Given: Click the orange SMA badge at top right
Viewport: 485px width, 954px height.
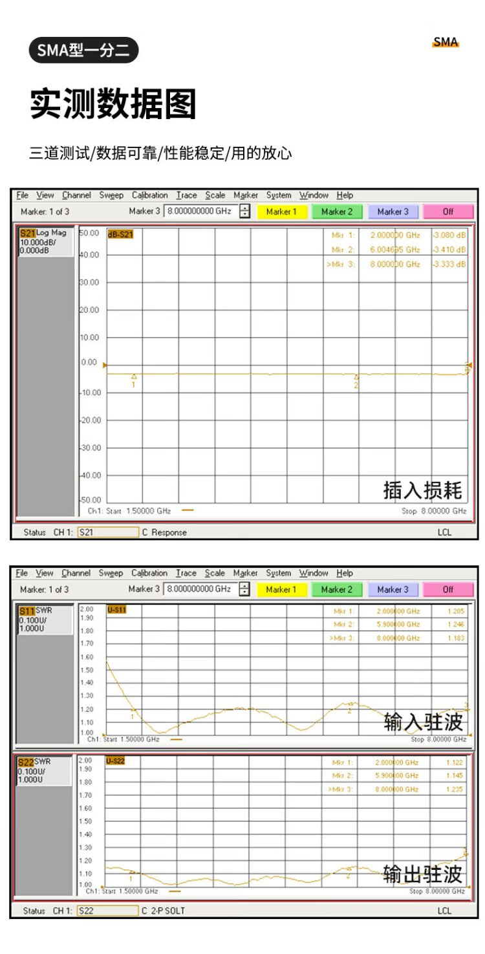Looking at the screenshot, I should coord(445,43).
